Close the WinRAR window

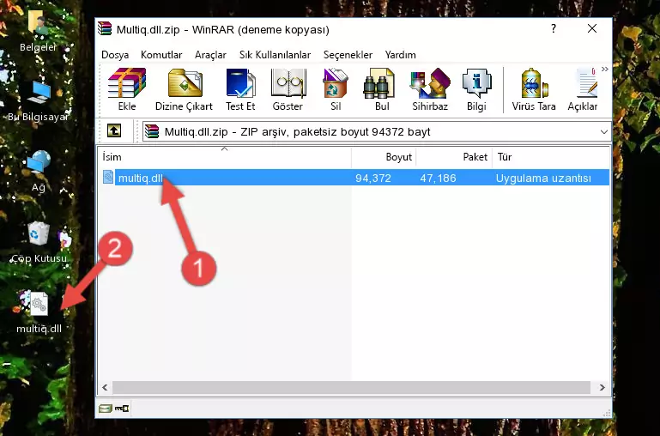pos(592,28)
